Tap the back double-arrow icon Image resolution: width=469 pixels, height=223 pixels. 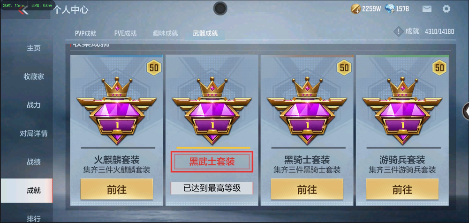pyautogui.click(x=23, y=11)
